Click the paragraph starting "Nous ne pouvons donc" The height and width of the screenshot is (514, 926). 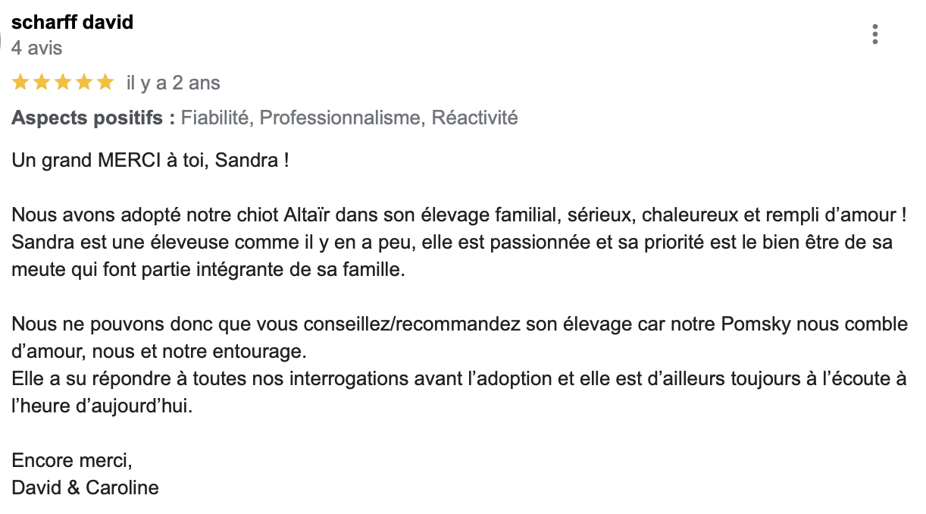[458, 324]
